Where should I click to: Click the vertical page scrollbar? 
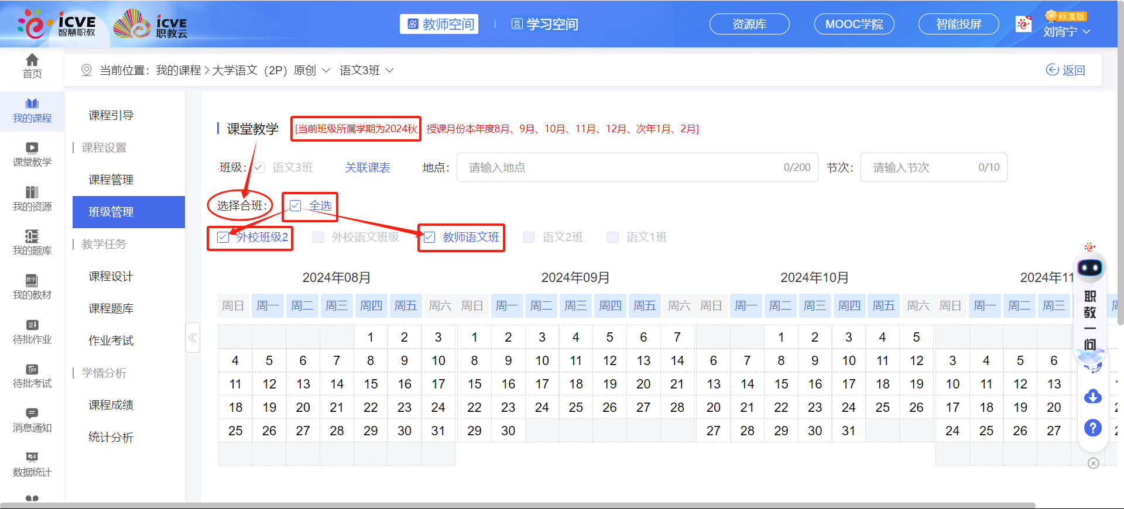click(1120, 164)
